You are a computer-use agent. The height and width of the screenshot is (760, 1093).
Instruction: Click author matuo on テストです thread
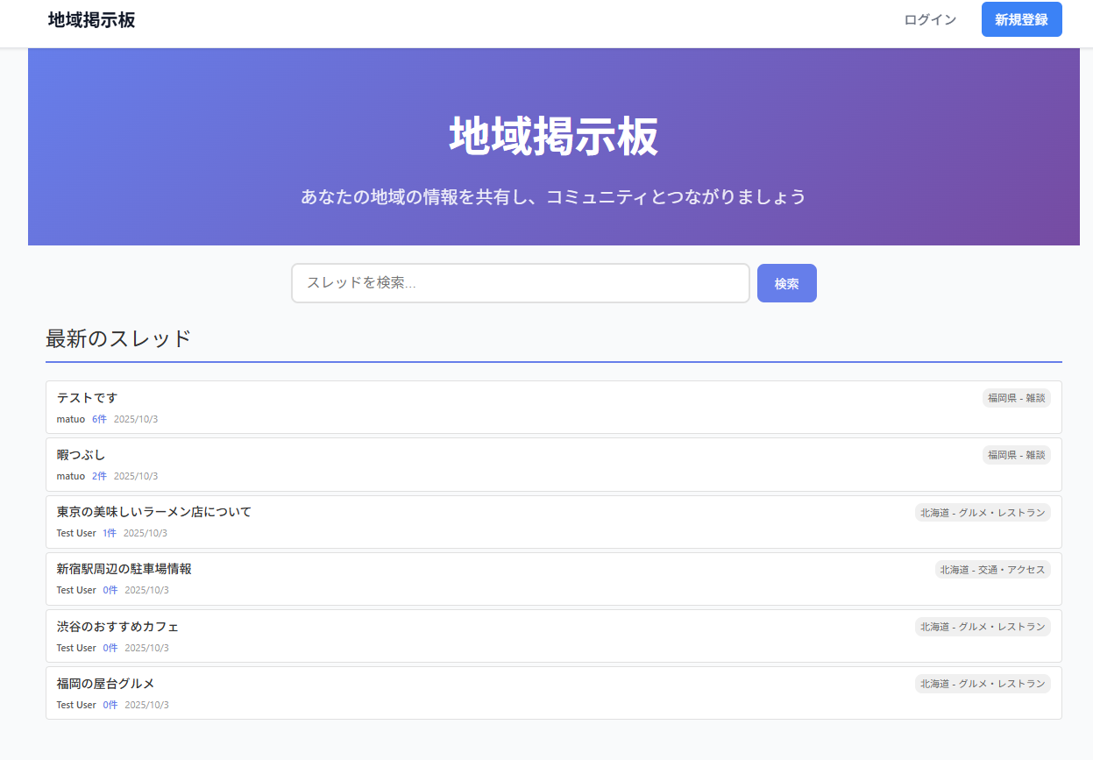coord(71,419)
